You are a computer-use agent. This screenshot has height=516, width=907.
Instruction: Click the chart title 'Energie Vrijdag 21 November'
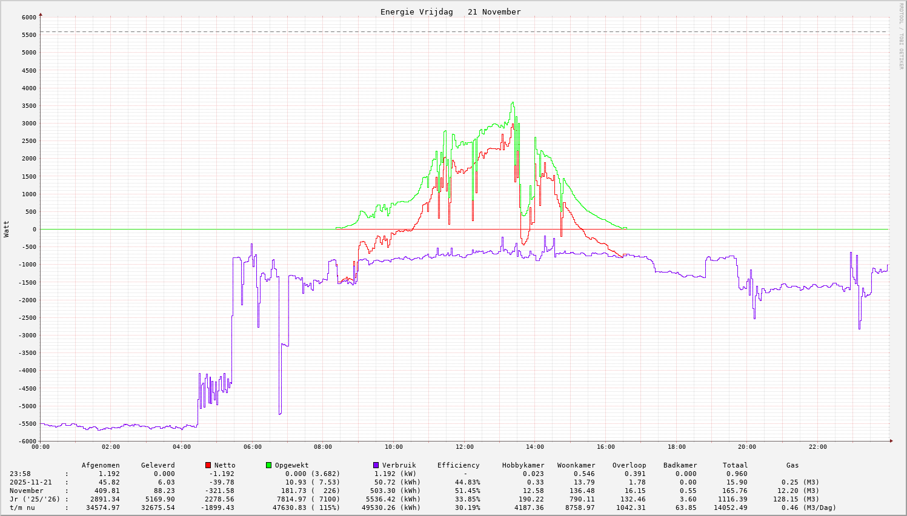[x=450, y=12]
